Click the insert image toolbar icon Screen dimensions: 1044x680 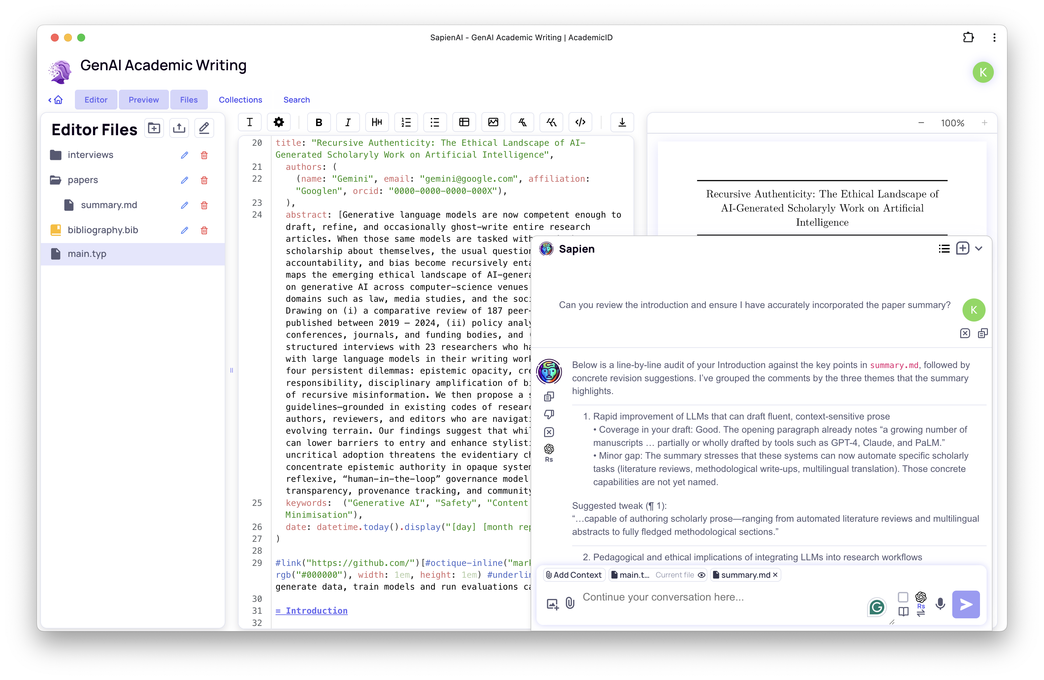pyautogui.click(x=493, y=122)
